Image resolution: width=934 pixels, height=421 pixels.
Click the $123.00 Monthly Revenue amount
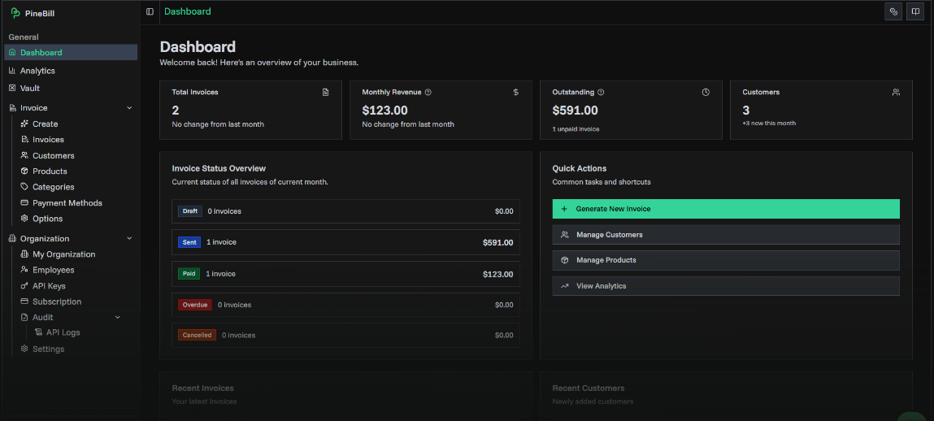tap(384, 111)
